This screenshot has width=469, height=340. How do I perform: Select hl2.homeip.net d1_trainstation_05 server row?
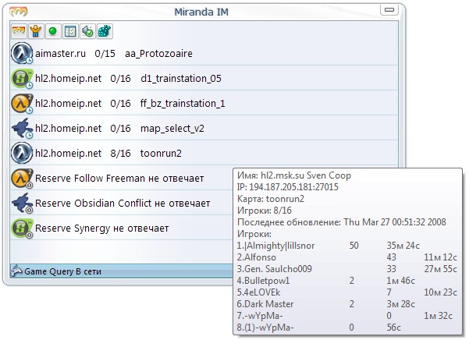pyautogui.click(x=204, y=78)
